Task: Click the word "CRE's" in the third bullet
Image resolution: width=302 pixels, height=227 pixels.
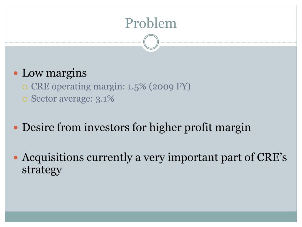Action: [x=272, y=157]
